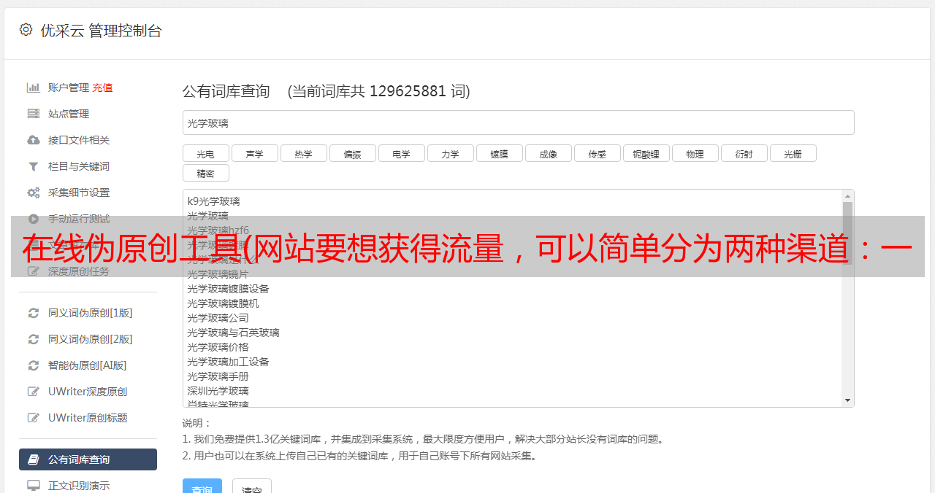Click the keyword search field containing 光学玻璃
The image size is (935, 493).
(518, 123)
